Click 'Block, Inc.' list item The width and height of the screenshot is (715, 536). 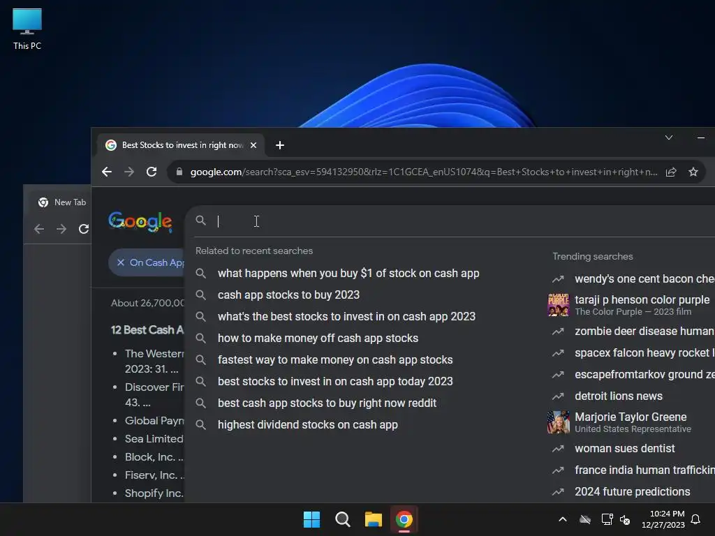coord(154,457)
